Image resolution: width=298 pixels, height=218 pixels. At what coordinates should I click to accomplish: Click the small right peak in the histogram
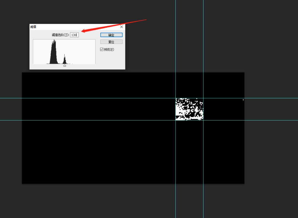(64, 60)
